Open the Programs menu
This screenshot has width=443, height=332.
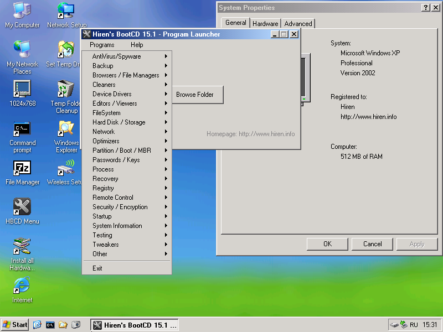click(102, 45)
